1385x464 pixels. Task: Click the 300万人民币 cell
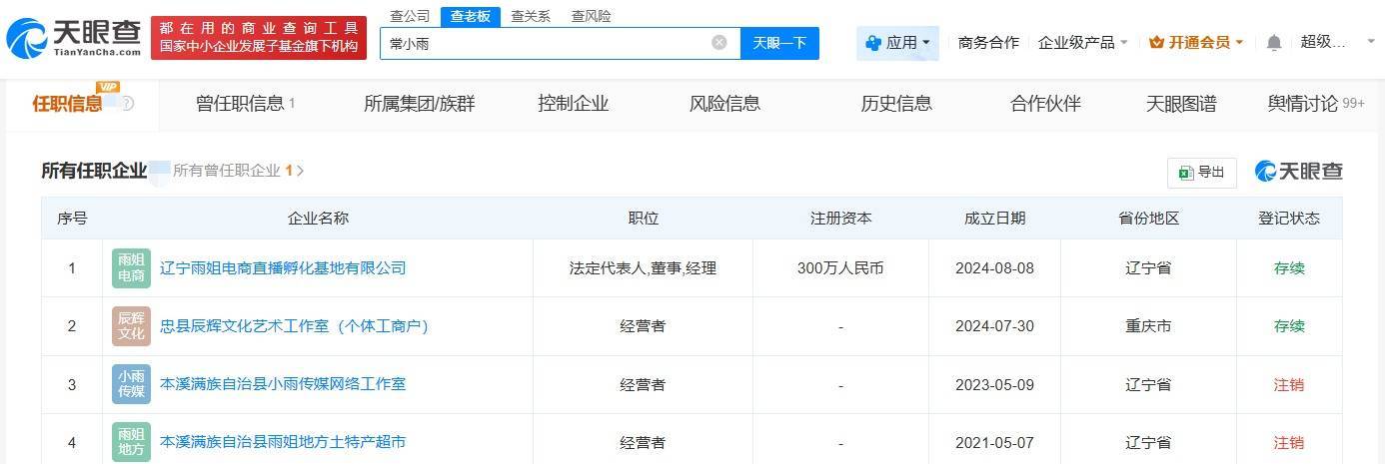coord(840,268)
